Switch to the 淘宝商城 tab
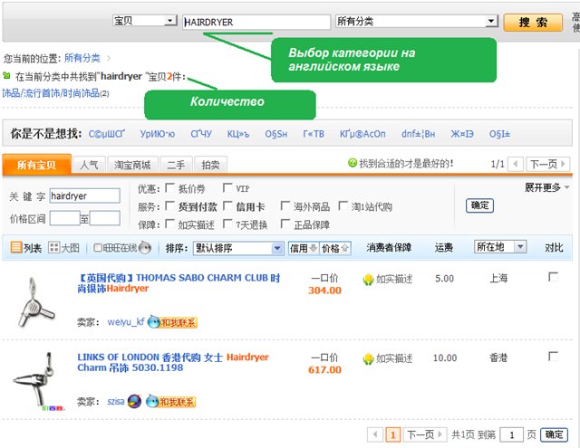 tap(132, 165)
